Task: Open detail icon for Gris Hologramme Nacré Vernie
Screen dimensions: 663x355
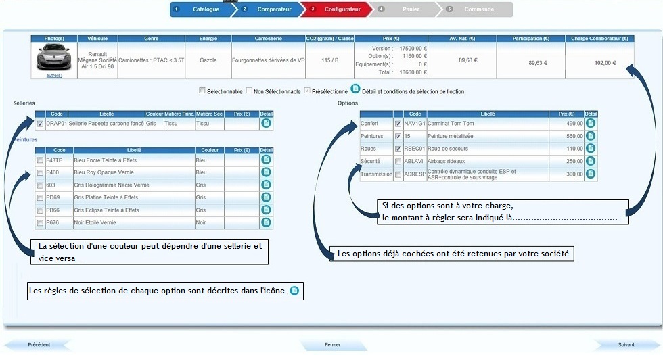Action: [266, 185]
